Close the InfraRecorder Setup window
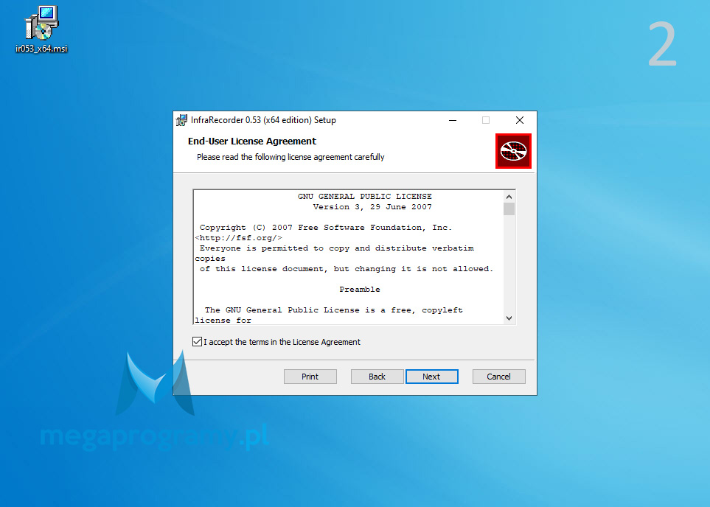710x507 pixels. (520, 120)
